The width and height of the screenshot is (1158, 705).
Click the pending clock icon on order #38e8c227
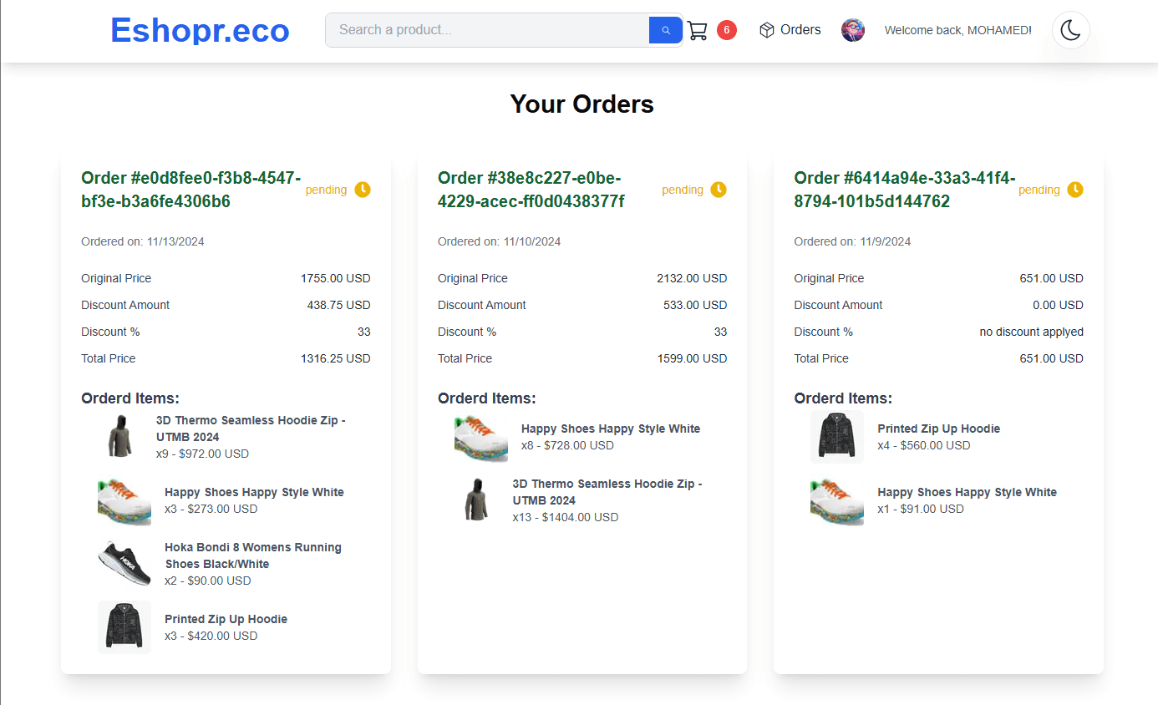click(x=719, y=190)
